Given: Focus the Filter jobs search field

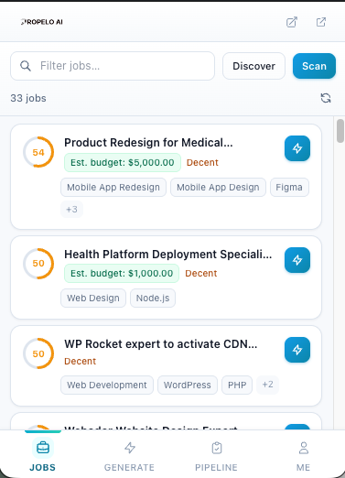Looking at the screenshot, I should point(113,66).
